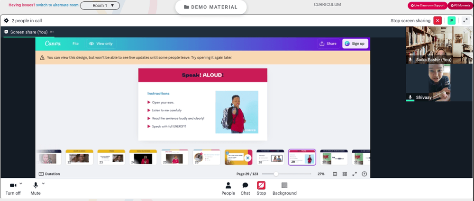The width and height of the screenshot is (474, 201).
Task: Open the Demo Material folder
Action: click(211, 7)
